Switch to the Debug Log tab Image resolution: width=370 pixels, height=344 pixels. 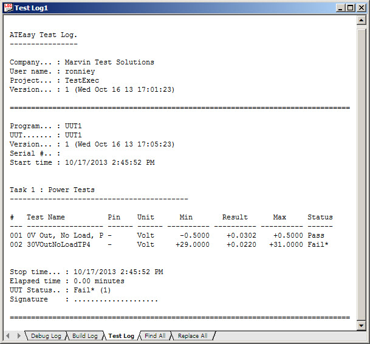click(x=46, y=335)
